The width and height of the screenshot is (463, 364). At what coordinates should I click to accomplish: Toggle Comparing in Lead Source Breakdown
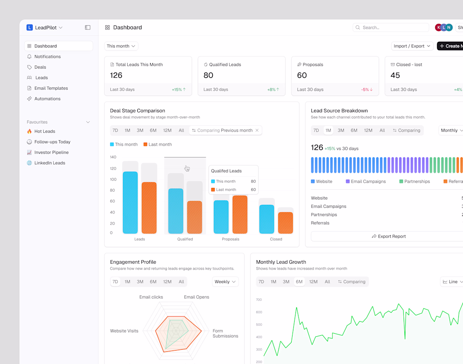[x=406, y=130]
